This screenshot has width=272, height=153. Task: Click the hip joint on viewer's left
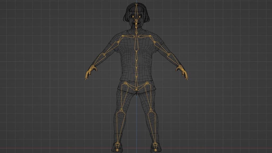click(x=126, y=83)
